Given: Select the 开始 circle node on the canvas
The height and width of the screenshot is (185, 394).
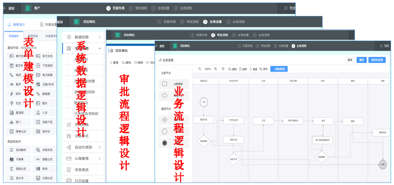Looking at the screenshot, I should 204,102.
